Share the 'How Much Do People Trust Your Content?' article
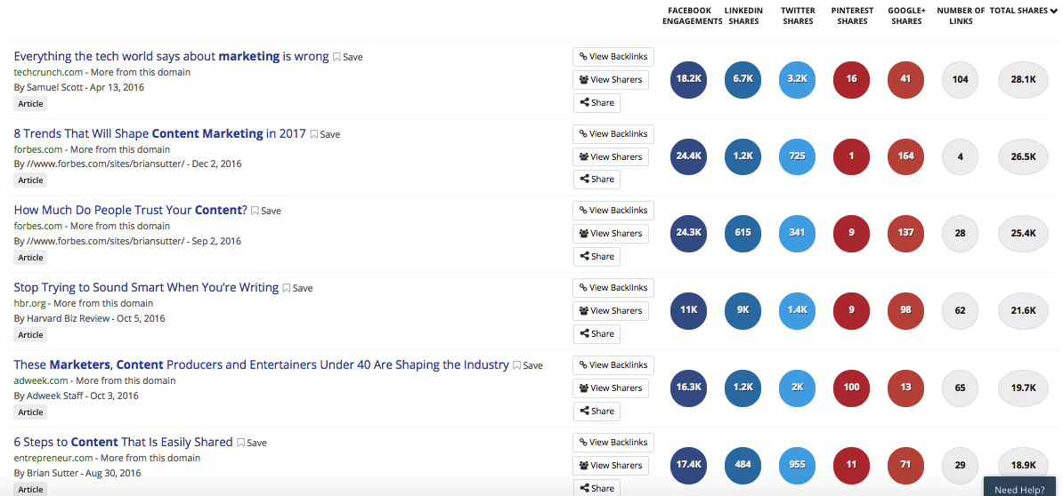Screen dimensions: 1063x496 tap(596, 257)
